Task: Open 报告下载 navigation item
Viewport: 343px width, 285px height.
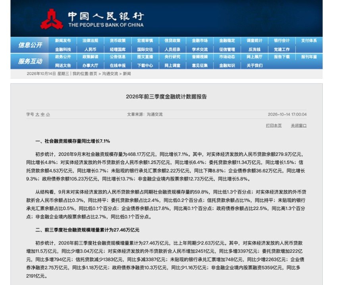Action: pos(282,57)
